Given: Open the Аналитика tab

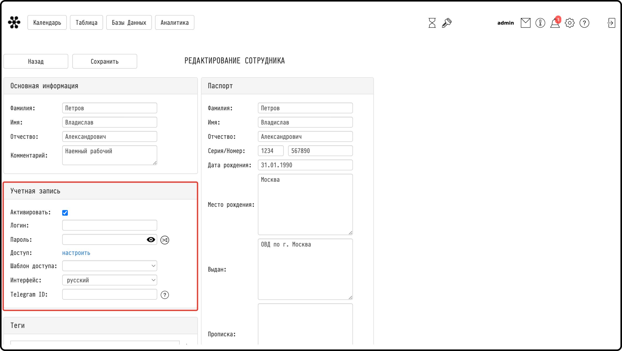Looking at the screenshot, I should (175, 23).
